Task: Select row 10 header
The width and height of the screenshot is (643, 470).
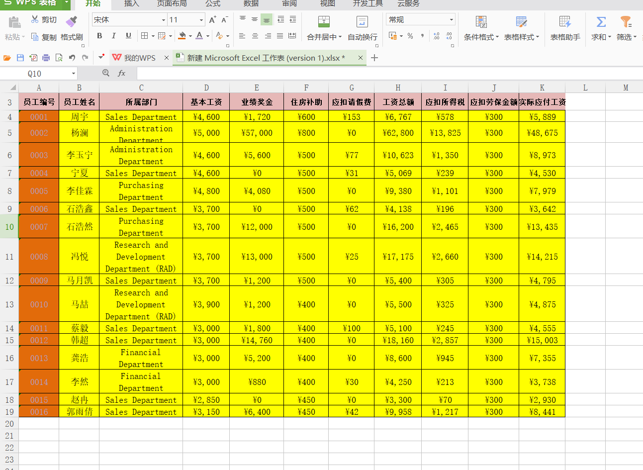Action: tap(9, 227)
